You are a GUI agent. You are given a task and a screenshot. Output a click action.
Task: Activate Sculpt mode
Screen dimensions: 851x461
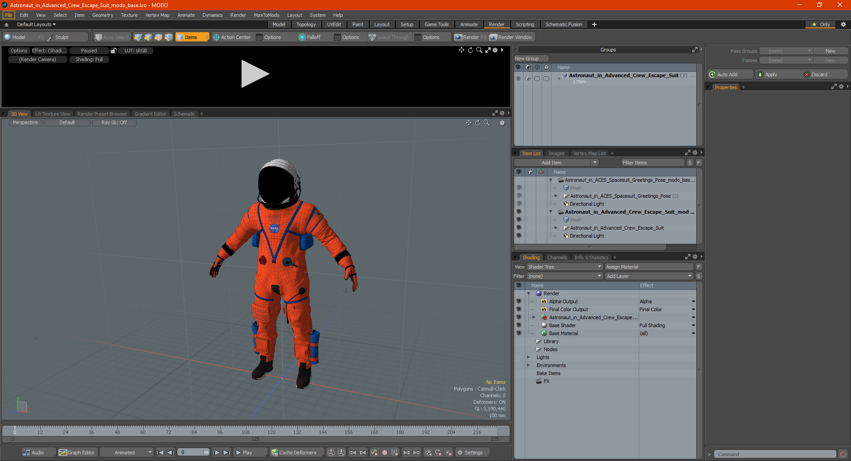tap(62, 37)
